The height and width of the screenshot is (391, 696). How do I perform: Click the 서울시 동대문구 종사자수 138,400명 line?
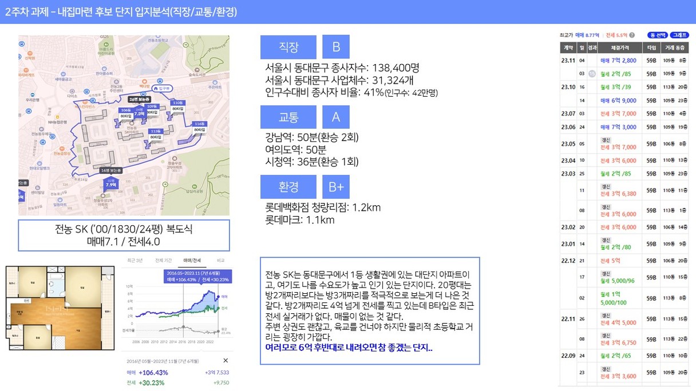click(343, 68)
